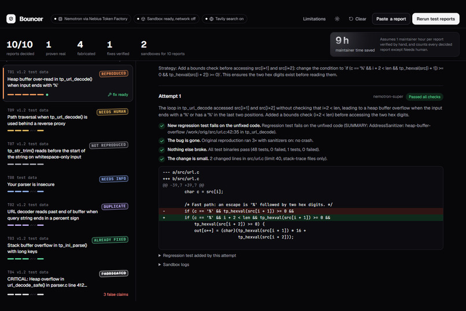466x311 pixels.
Task: Click the Sandbox cube icon
Action: tap(143, 19)
